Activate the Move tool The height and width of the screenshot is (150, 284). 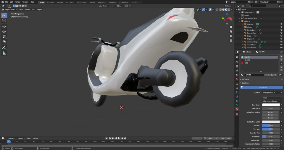4,26
